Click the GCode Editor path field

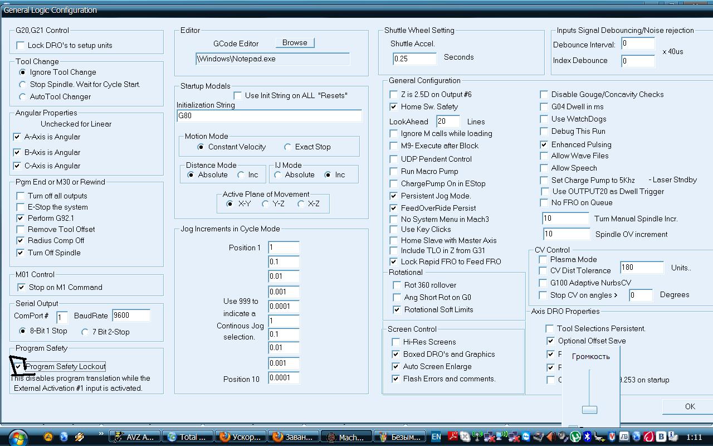pyautogui.click(x=272, y=59)
